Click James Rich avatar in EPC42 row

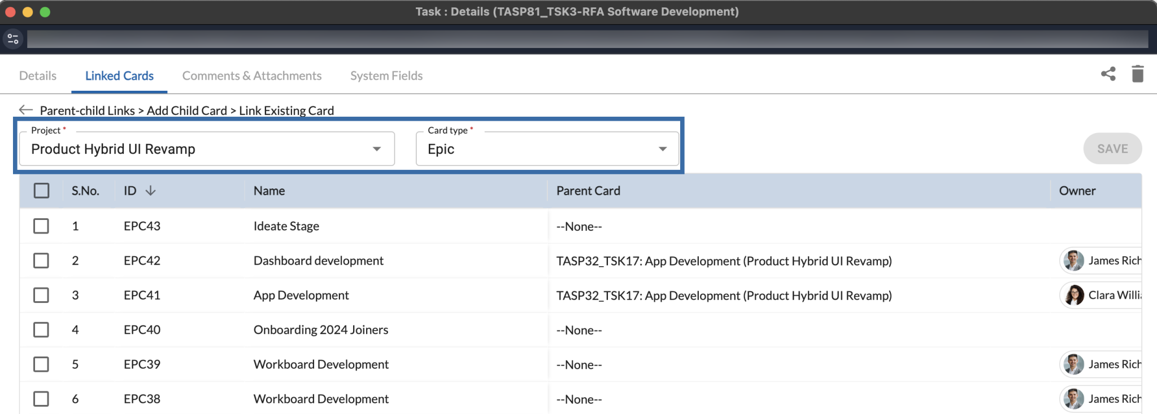pos(1073,261)
